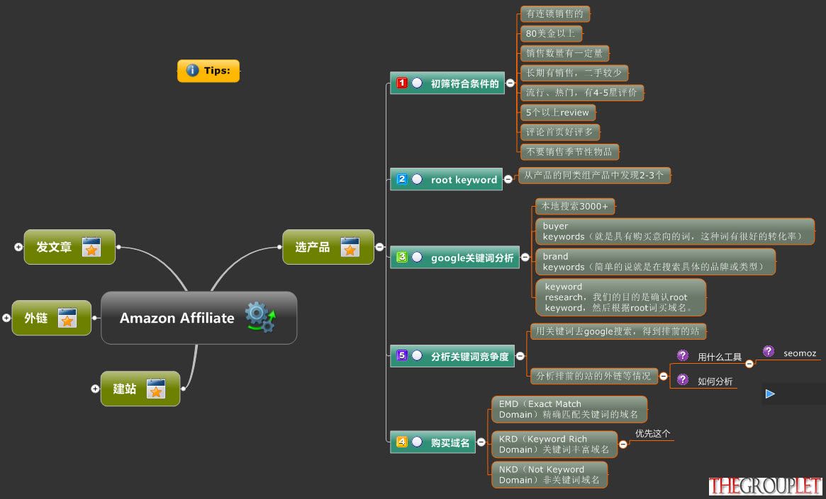Screen dimensions: 826x499
Task: Click the calendar star icon on 建站
Action: point(156,389)
